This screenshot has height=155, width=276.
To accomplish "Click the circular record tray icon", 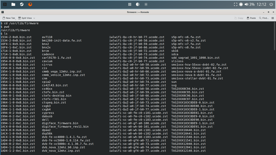I will (x=241, y=4).
